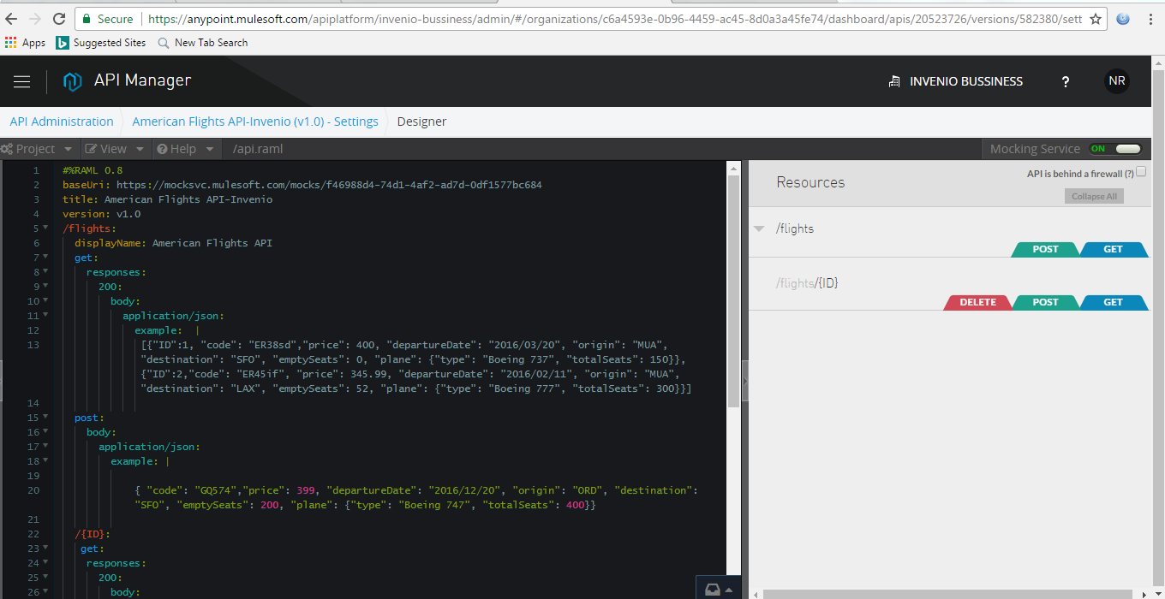
Task: Click the browser forward arrow
Action: click(x=35, y=19)
